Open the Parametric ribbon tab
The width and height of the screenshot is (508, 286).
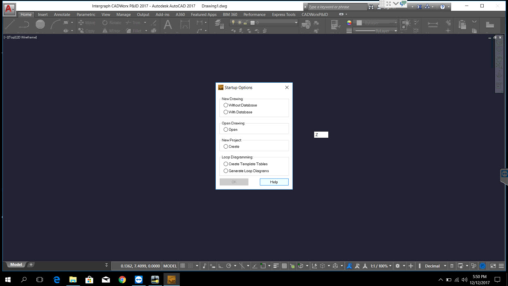(x=86, y=15)
